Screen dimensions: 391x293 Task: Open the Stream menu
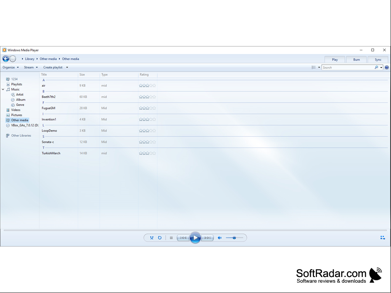[31, 67]
